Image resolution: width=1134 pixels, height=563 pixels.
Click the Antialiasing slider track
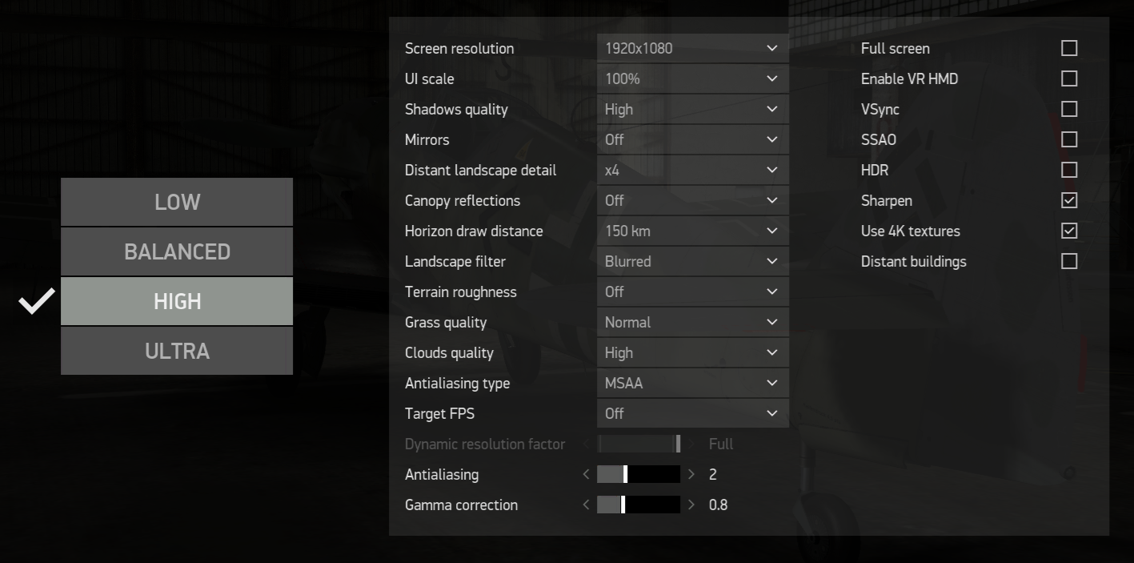coord(639,474)
